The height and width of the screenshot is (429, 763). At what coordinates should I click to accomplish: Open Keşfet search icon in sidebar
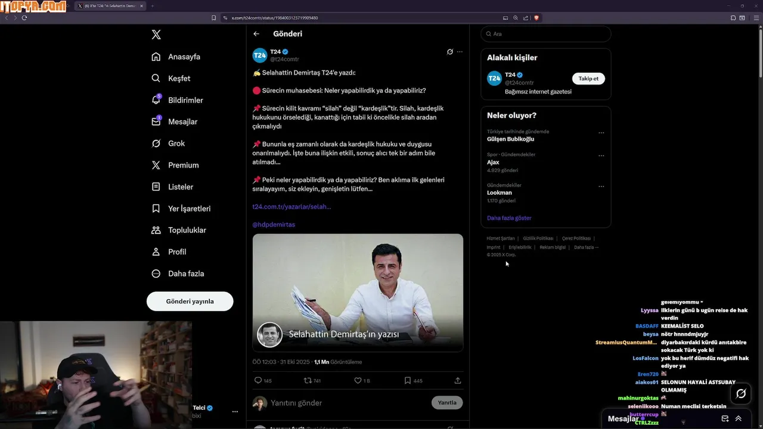(156, 78)
